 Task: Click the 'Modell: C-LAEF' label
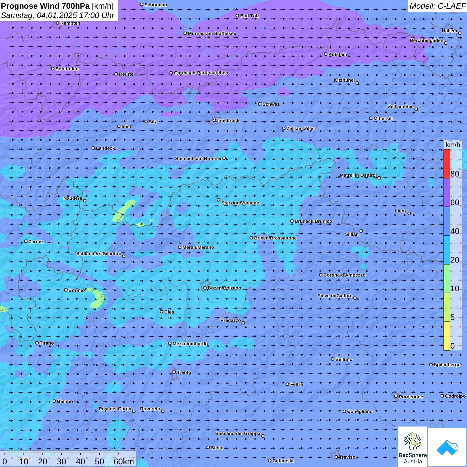[437, 6]
